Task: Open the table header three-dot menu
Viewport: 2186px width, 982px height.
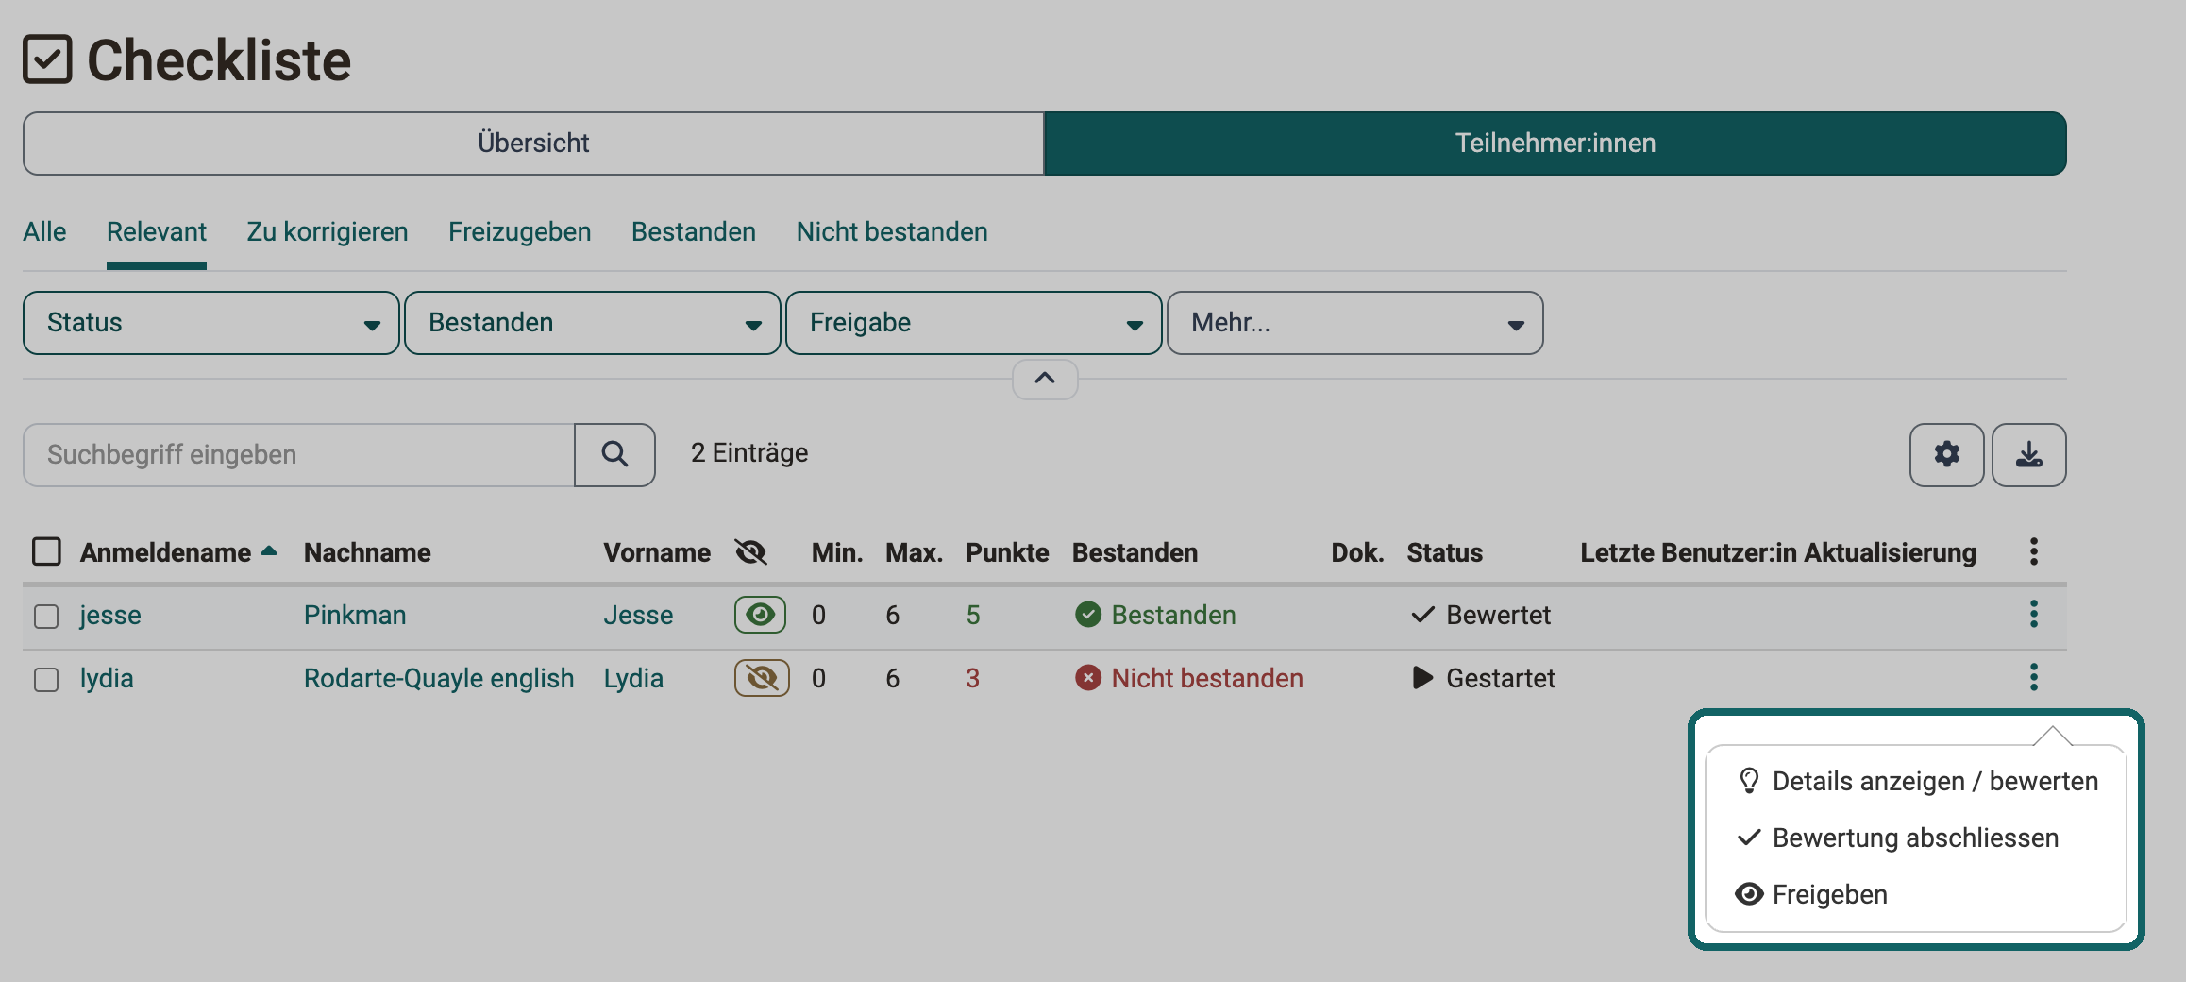Action: point(2034,552)
